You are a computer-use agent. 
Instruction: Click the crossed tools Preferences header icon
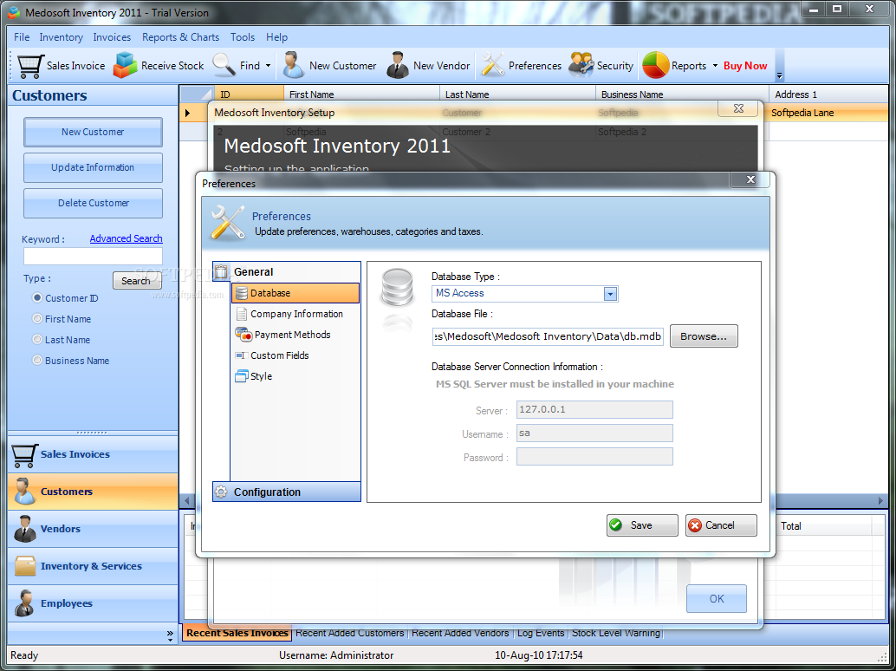pyautogui.click(x=227, y=222)
